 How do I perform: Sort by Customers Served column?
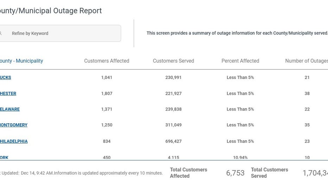pyautogui.click(x=174, y=61)
